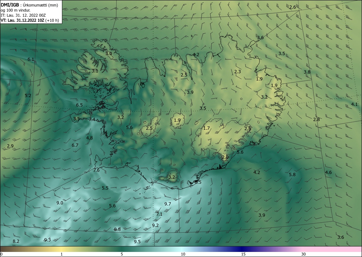362x257 pixels.
Task: Click the 9.7 value south of Iceland
Action: (x=168, y=204)
